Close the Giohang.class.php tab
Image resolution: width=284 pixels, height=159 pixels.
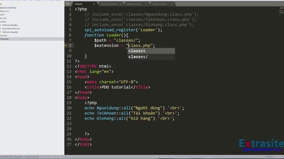tap(172, 4)
